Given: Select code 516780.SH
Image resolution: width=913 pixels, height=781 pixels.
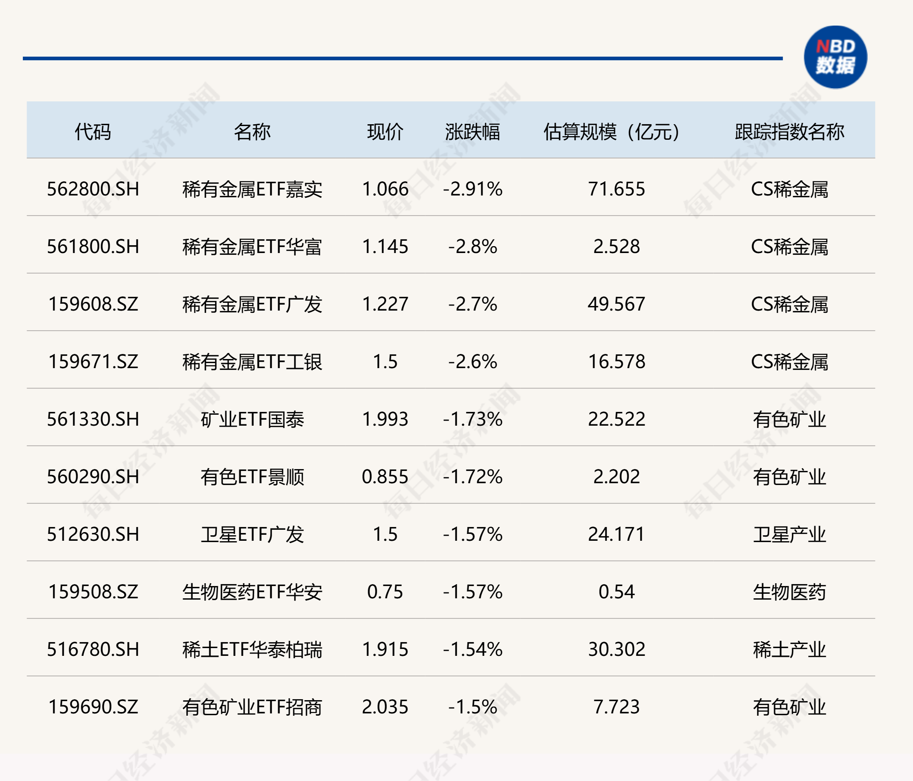Looking at the screenshot, I should click(93, 649).
